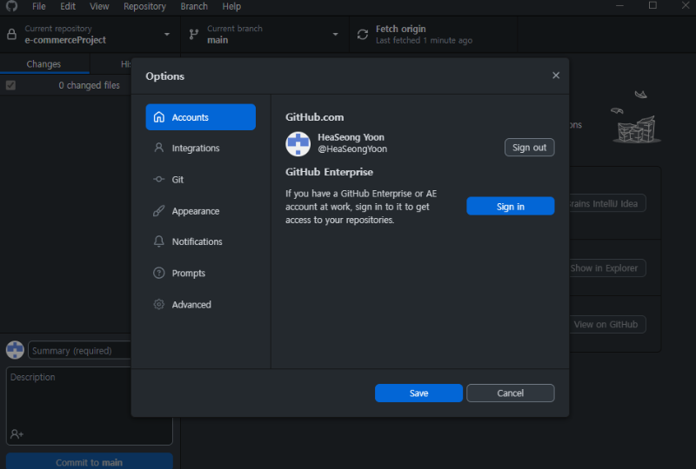The width and height of the screenshot is (696, 469).
Task: Sign out of the GitHub.com account
Action: coord(529,147)
